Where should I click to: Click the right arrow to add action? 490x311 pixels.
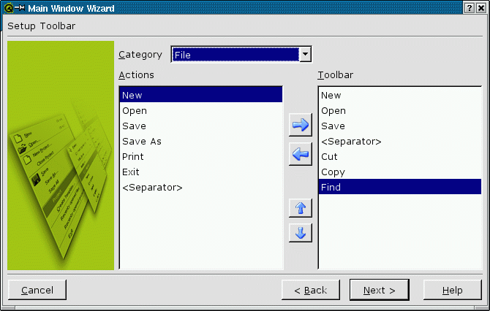(301, 125)
